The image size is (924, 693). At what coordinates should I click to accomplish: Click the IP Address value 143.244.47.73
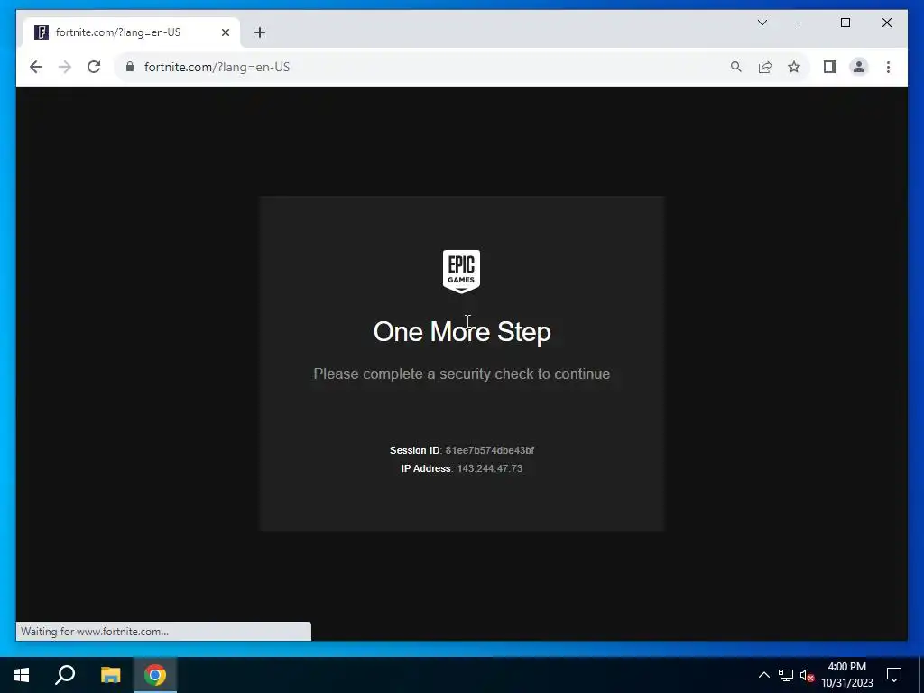click(x=490, y=468)
